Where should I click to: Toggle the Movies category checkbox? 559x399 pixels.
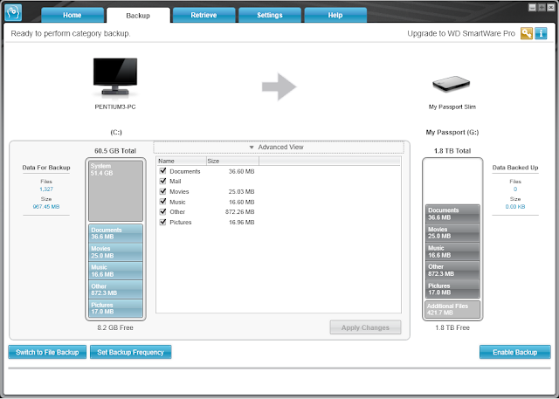click(x=163, y=191)
